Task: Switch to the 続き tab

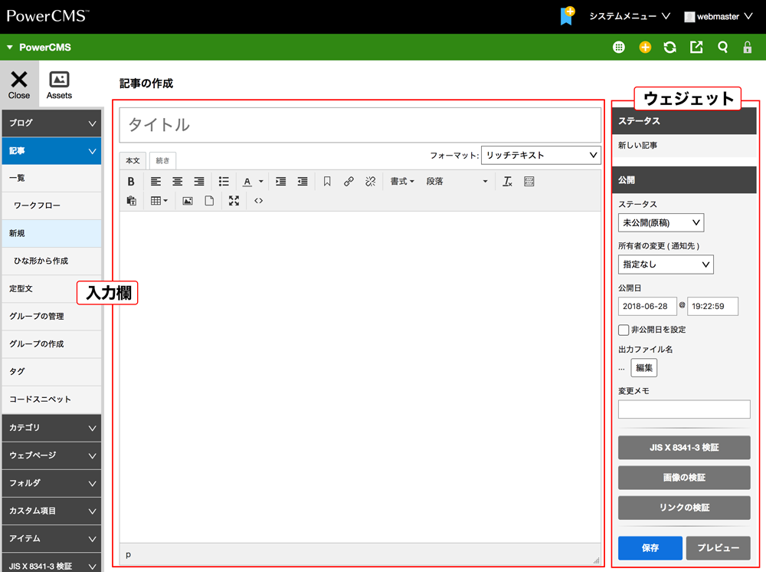Action: click(162, 160)
